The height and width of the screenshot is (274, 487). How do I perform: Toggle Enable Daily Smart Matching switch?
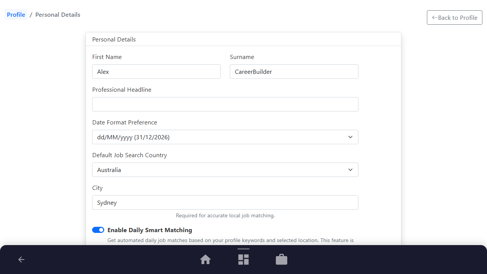click(98, 230)
